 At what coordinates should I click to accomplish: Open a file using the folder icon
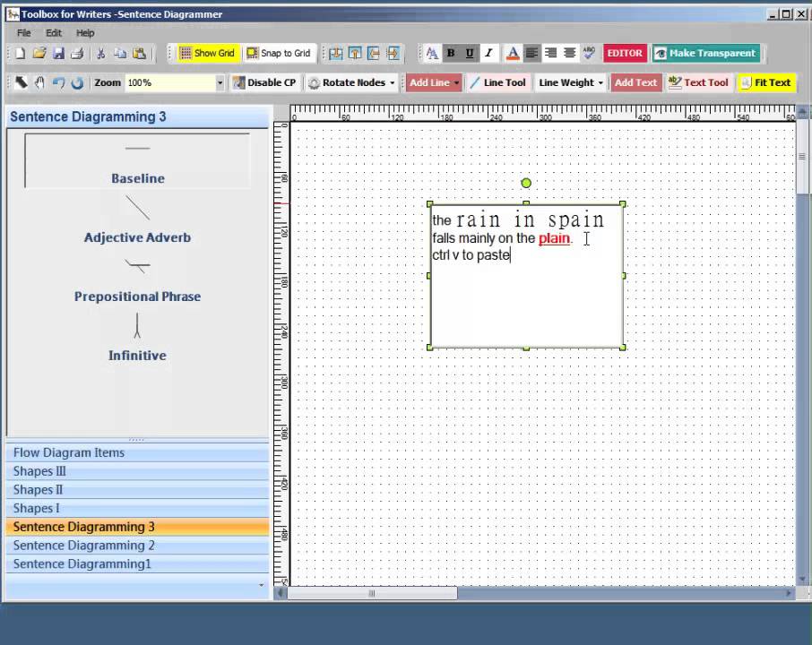39,54
